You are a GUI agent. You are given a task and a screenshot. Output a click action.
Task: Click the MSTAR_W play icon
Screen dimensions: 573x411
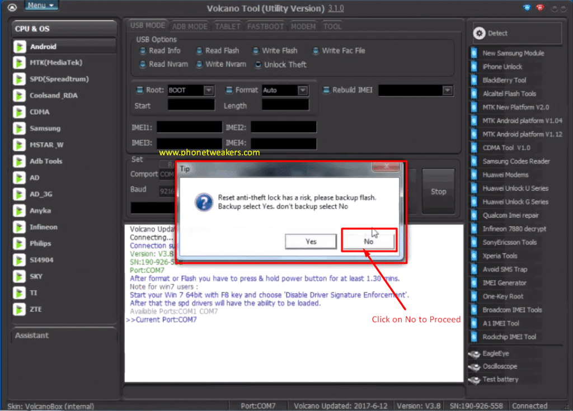point(19,145)
